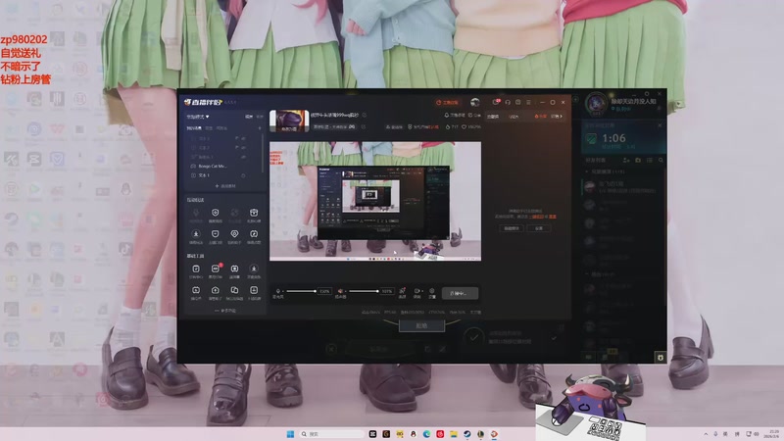This screenshot has height=441, width=784.
Task: Adjust the microphone volume slider
Action: pyautogui.click(x=301, y=291)
